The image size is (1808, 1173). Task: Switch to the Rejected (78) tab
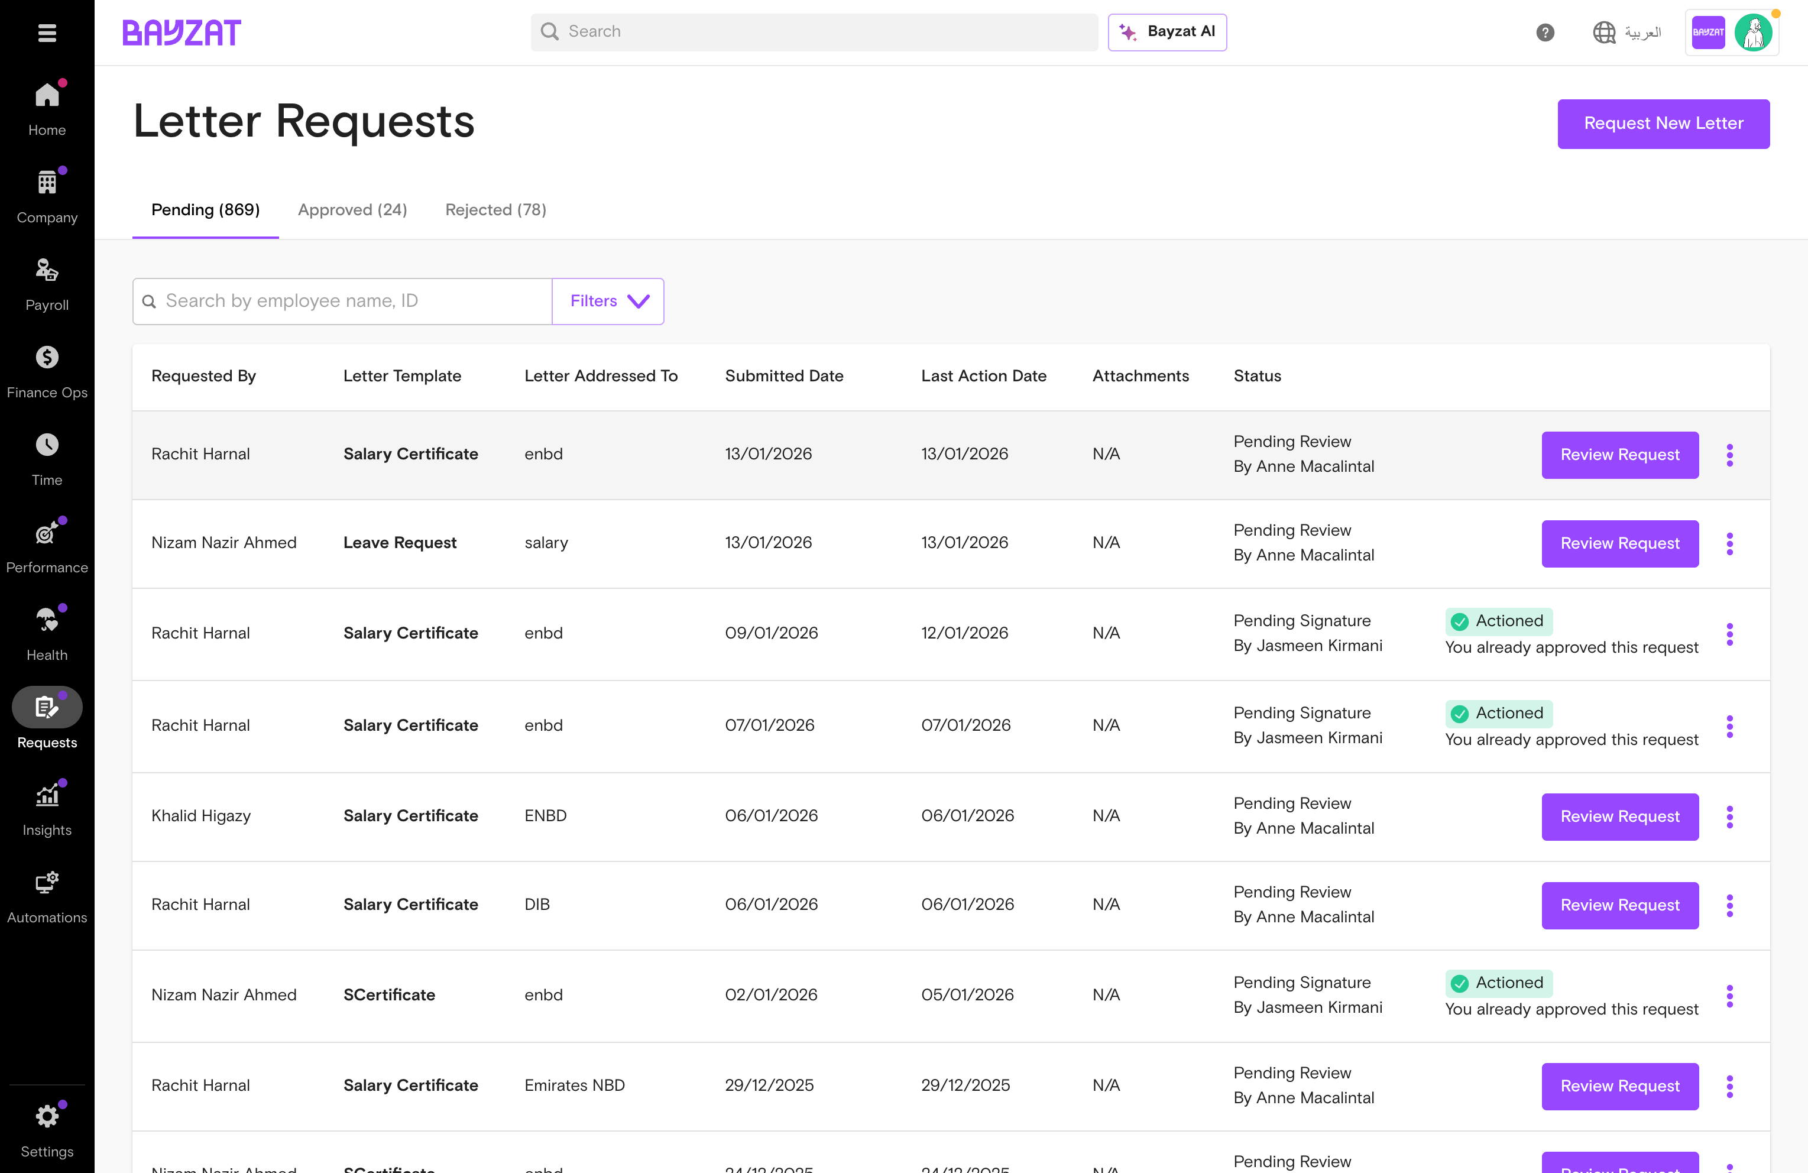click(x=495, y=210)
